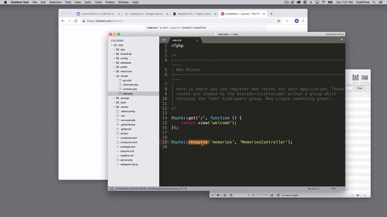Open the .env.example file
The height and width of the screenshot is (217, 387).
128,121
